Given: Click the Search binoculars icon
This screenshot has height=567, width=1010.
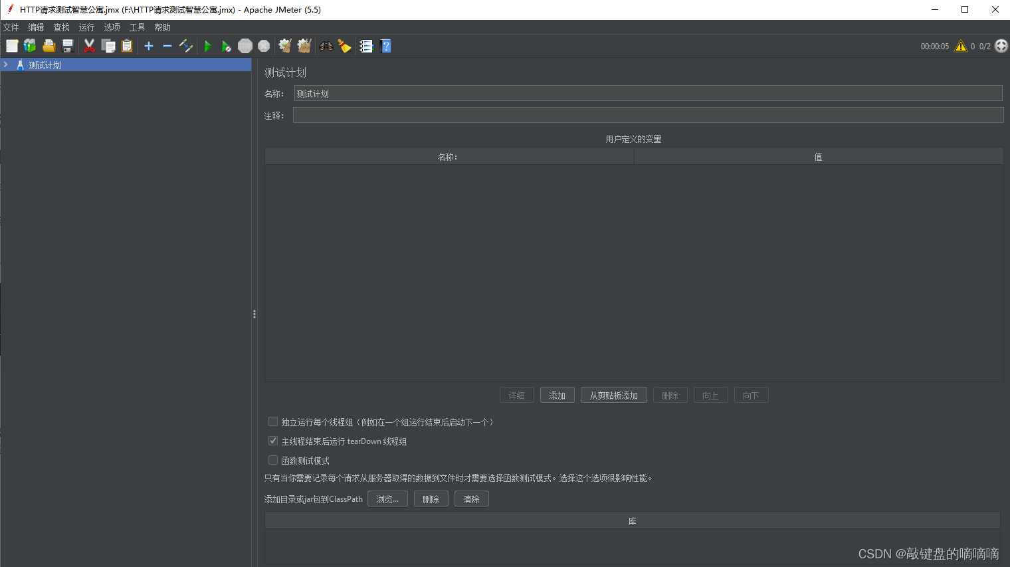Looking at the screenshot, I should (326, 46).
